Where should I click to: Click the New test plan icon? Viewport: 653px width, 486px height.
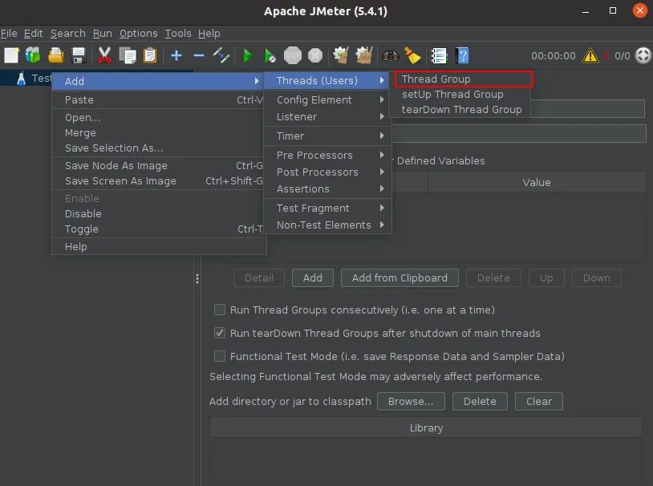coord(11,55)
